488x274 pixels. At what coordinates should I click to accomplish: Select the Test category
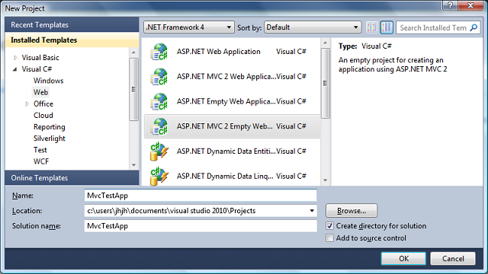(x=40, y=150)
